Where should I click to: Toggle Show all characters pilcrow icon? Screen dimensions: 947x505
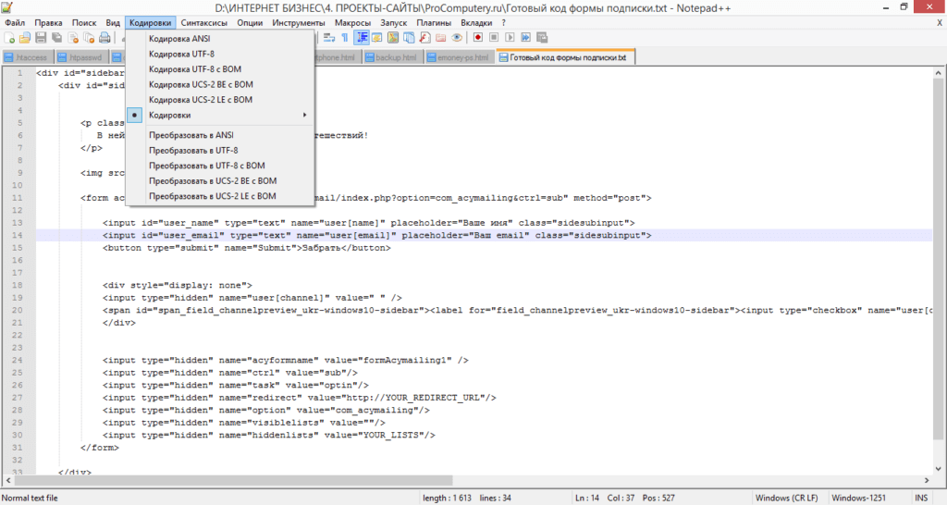click(344, 38)
